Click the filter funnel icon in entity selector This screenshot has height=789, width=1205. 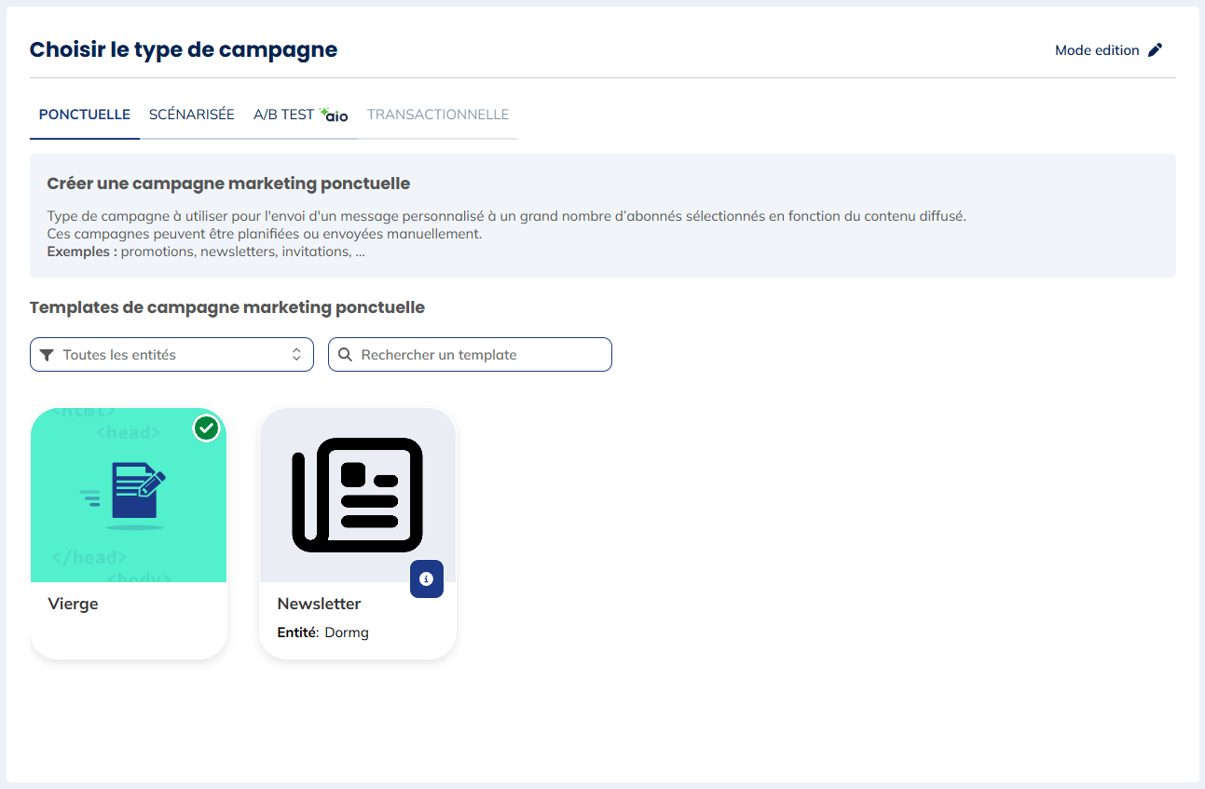(47, 354)
